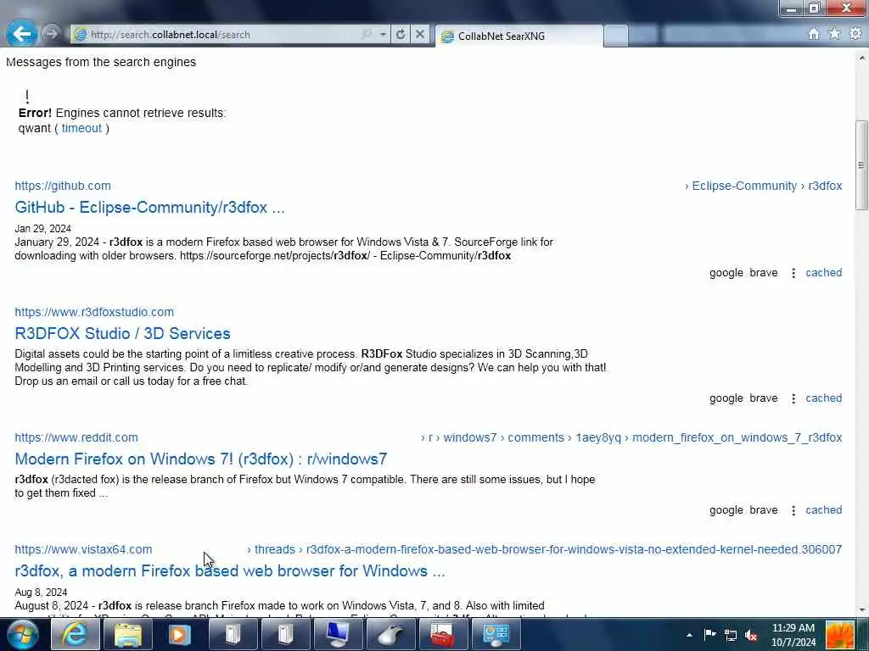Open the monitor display taskbar icon
Image resolution: width=869 pixels, height=651 pixels.
pos(338,634)
